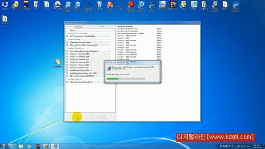Screen dimensions: 265x149
Task: Open the black-and-white Korean 안 desktop icon
Action: 173,5
